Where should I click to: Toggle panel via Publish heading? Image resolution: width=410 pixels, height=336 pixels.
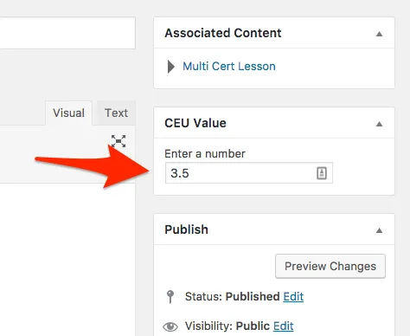tap(186, 229)
